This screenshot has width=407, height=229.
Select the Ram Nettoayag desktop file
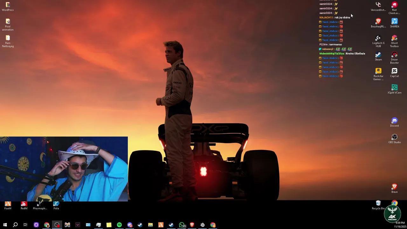pyautogui.click(x=8, y=41)
